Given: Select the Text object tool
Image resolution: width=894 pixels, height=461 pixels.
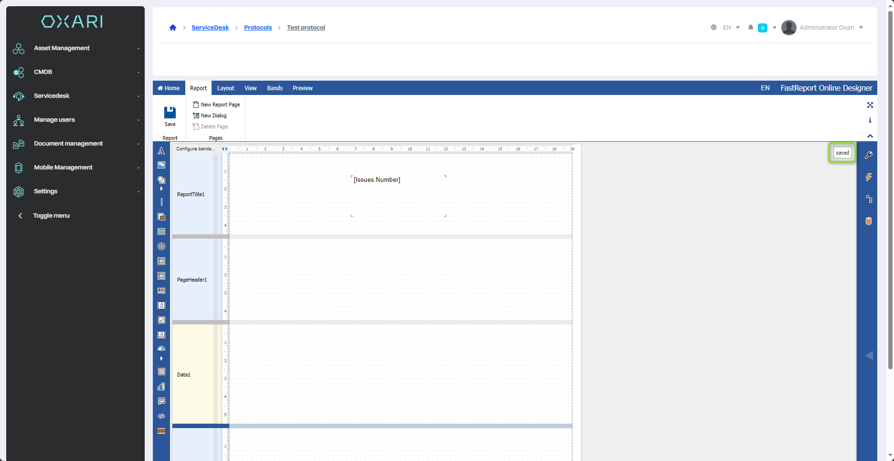Looking at the screenshot, I should [161, 151].
